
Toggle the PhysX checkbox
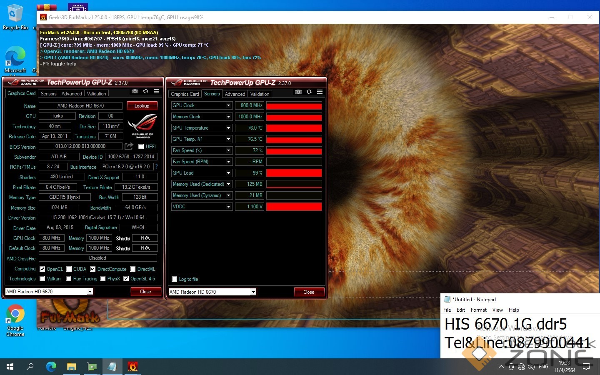click(103, 279)
